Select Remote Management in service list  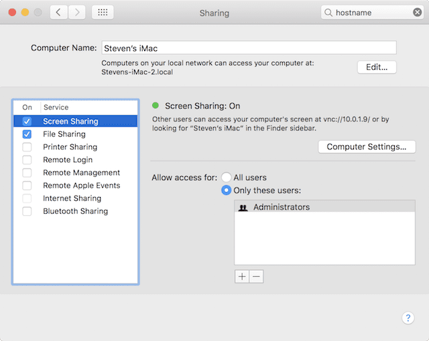(x=81, y=172)
